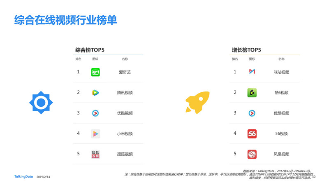Click 优酷视频 text in 综合榜TOP5
Screen dimensions: 329x185
point(125,113)
